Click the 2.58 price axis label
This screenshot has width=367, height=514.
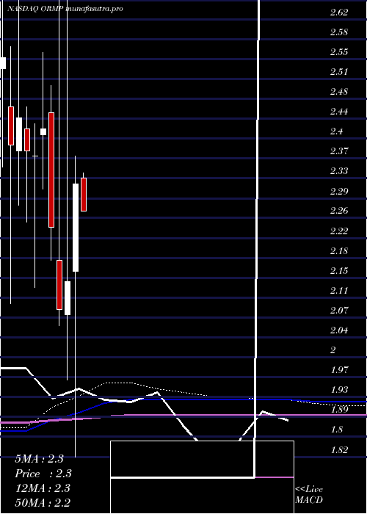coord(339,32)
